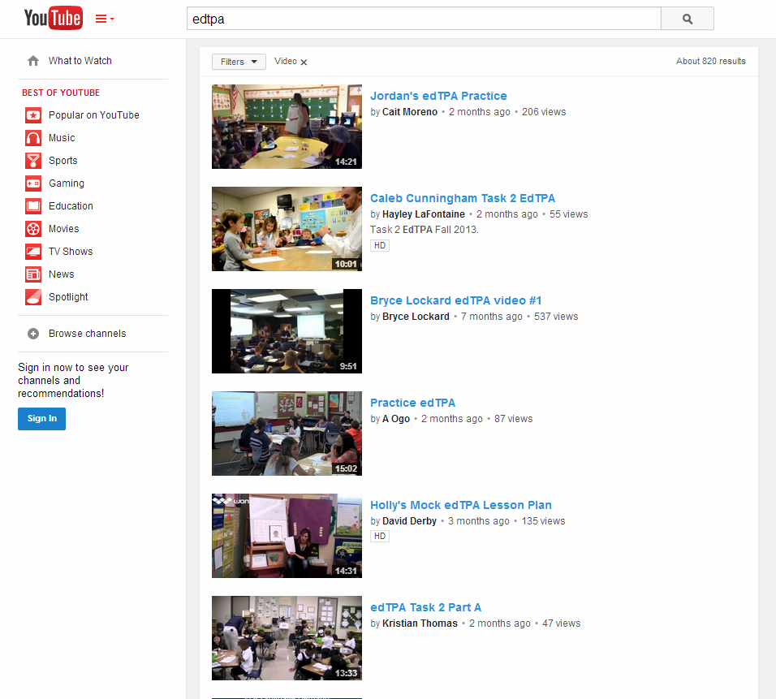The height and width of the screenshot is (699, 776).
Task: Click the text '47 views'
Action: (561, 623)
